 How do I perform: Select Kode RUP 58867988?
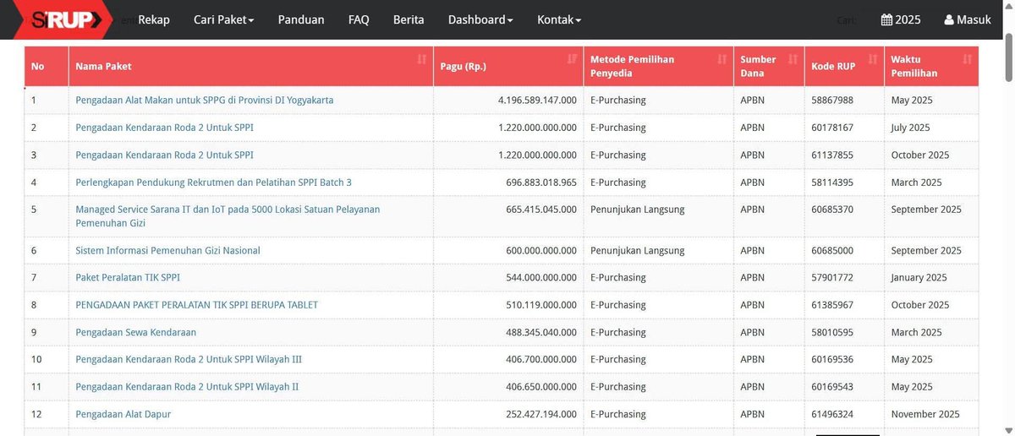point(832,100)
